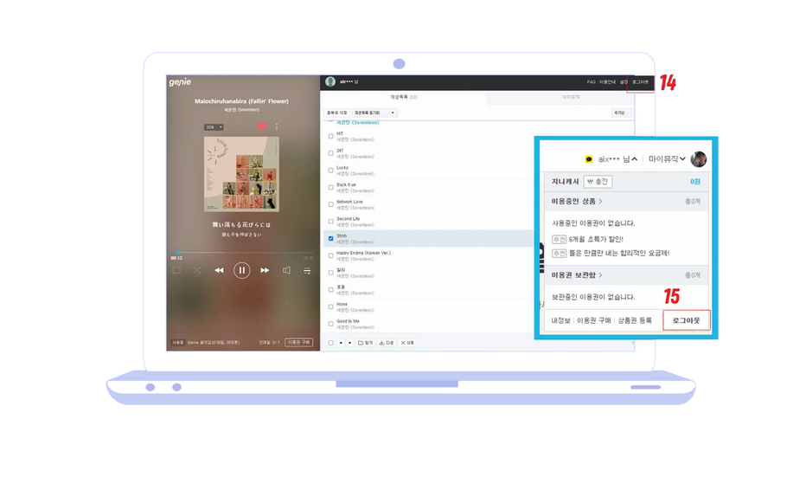Click the playback progress bar
806x490 pixels.
tap(241, 253)
